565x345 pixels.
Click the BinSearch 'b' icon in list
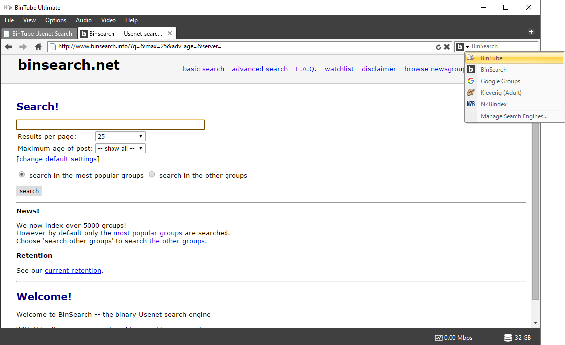(471, 69)
